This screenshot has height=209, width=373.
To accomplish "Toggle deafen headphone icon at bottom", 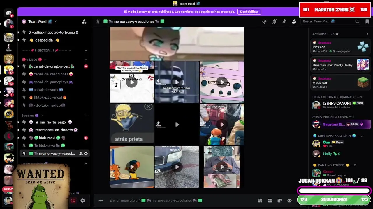I will click(73, 200).
